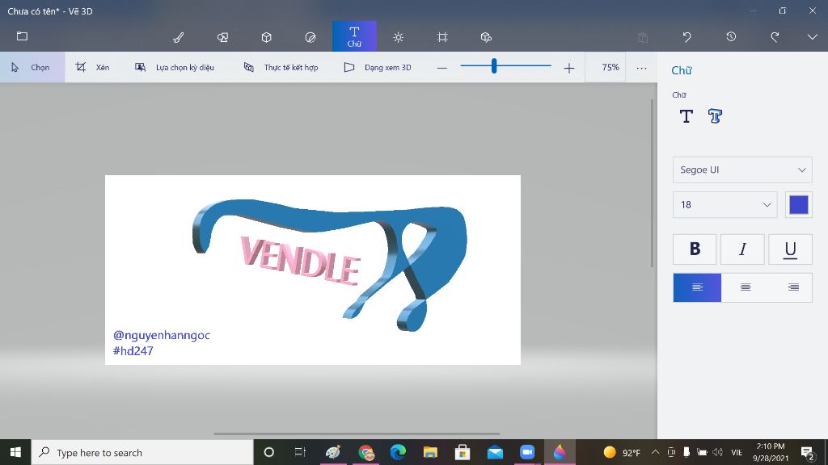Click the zoom slider handle
This screenshot has height=465, width=828.
[x=494, y=66]
